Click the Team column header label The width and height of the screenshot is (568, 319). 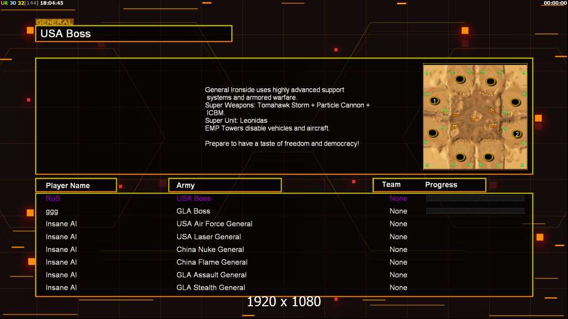pyautogui.click(x=391, y=184)
